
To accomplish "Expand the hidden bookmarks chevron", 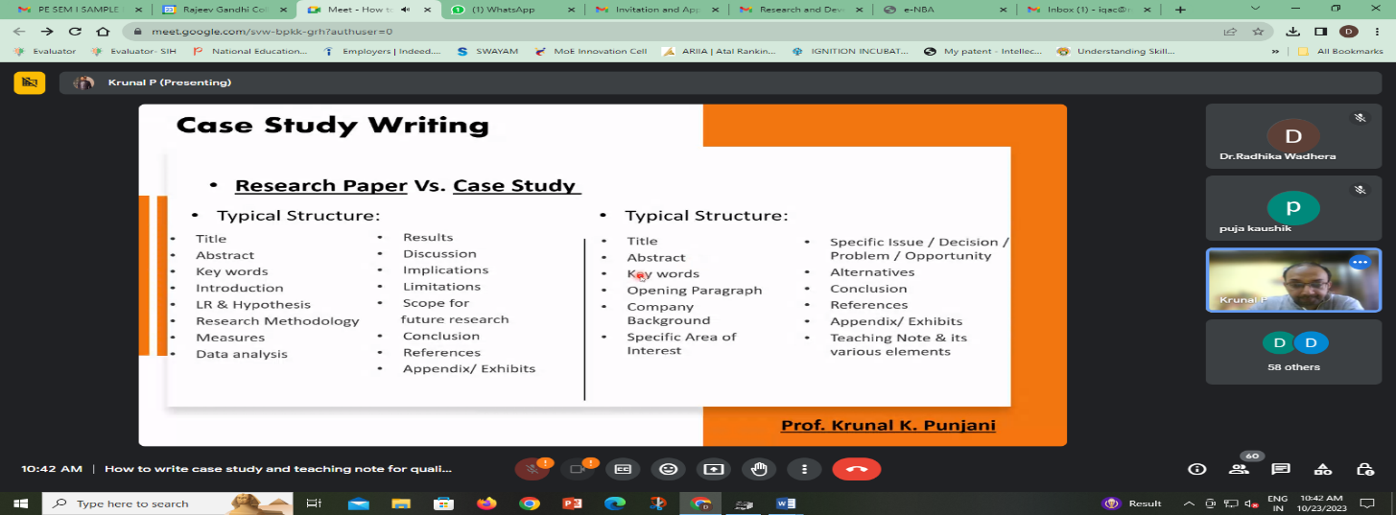I will [1275, 52].
